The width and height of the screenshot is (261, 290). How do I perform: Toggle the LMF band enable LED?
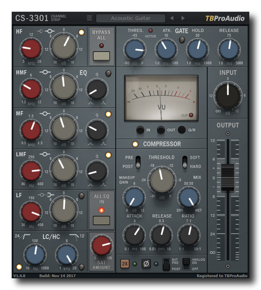pyautogui.click(x=108, y=155)
